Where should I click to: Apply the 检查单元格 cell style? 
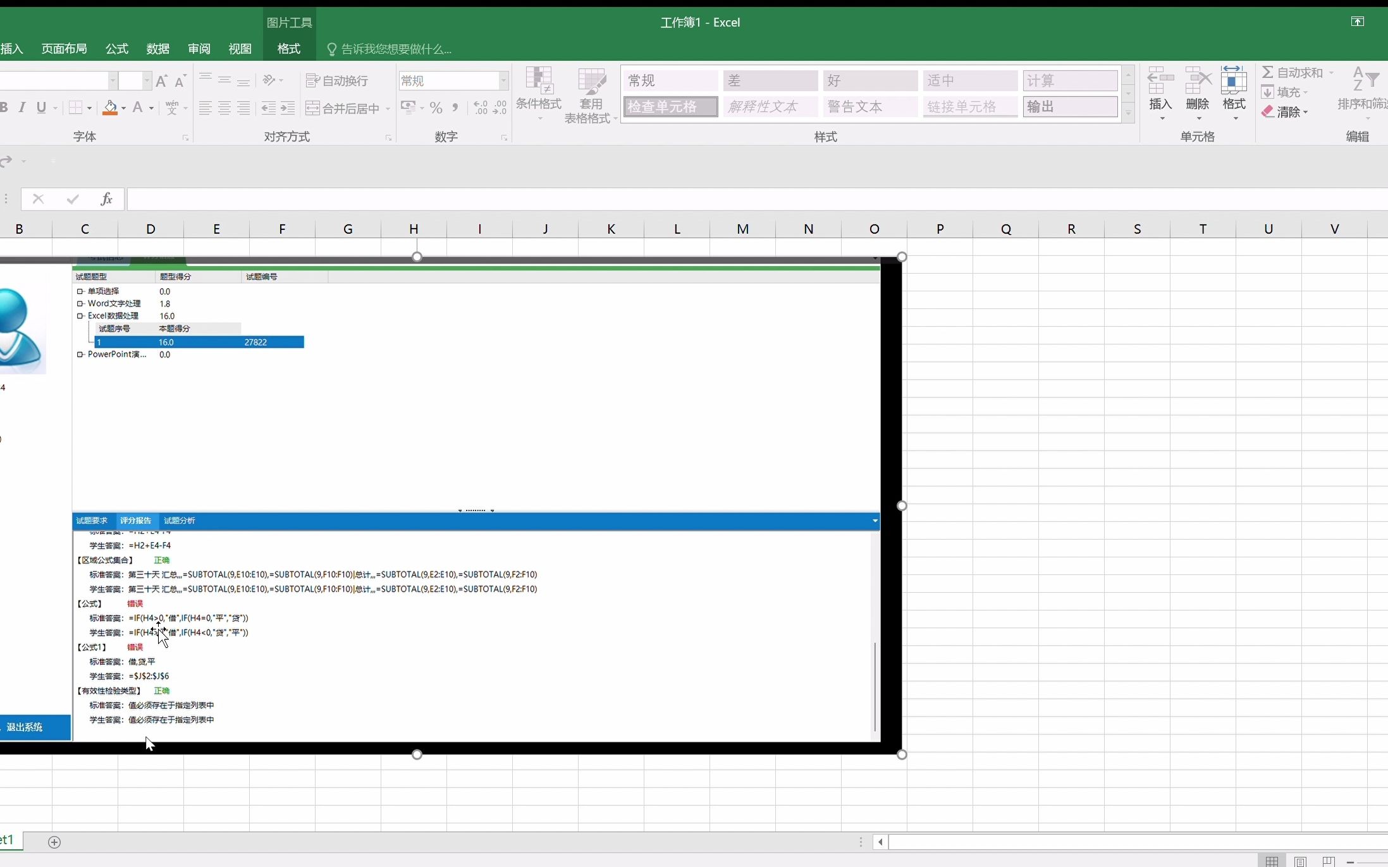point(670,107)
